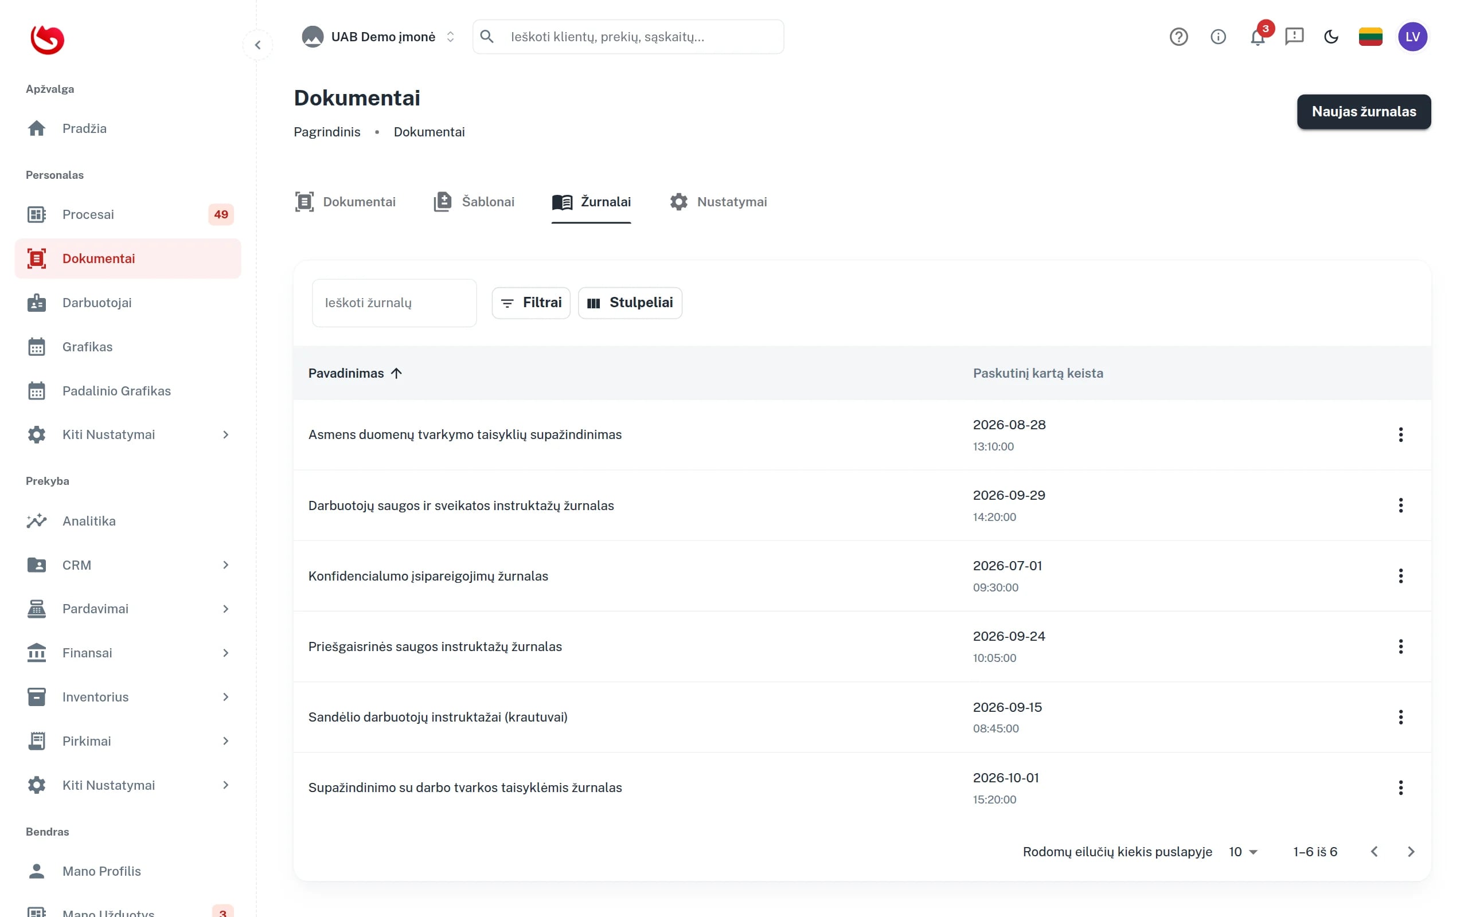Open the Stulpeliai columns button
This screenshot has width=1468, height=917.
630,303
